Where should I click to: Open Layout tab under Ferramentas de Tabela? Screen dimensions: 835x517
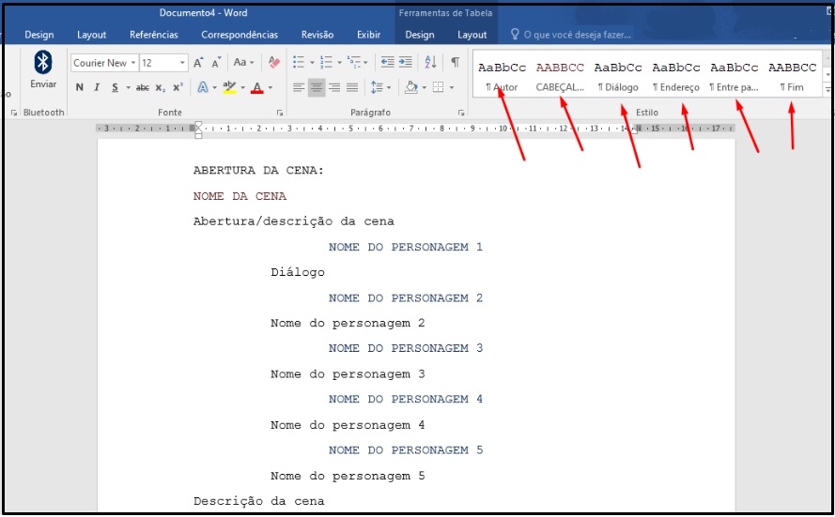point(472,35)
